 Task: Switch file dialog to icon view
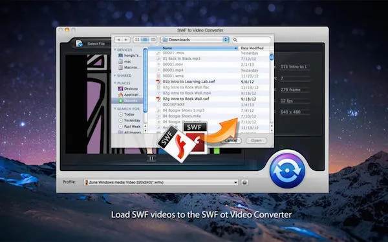(137, 39)
